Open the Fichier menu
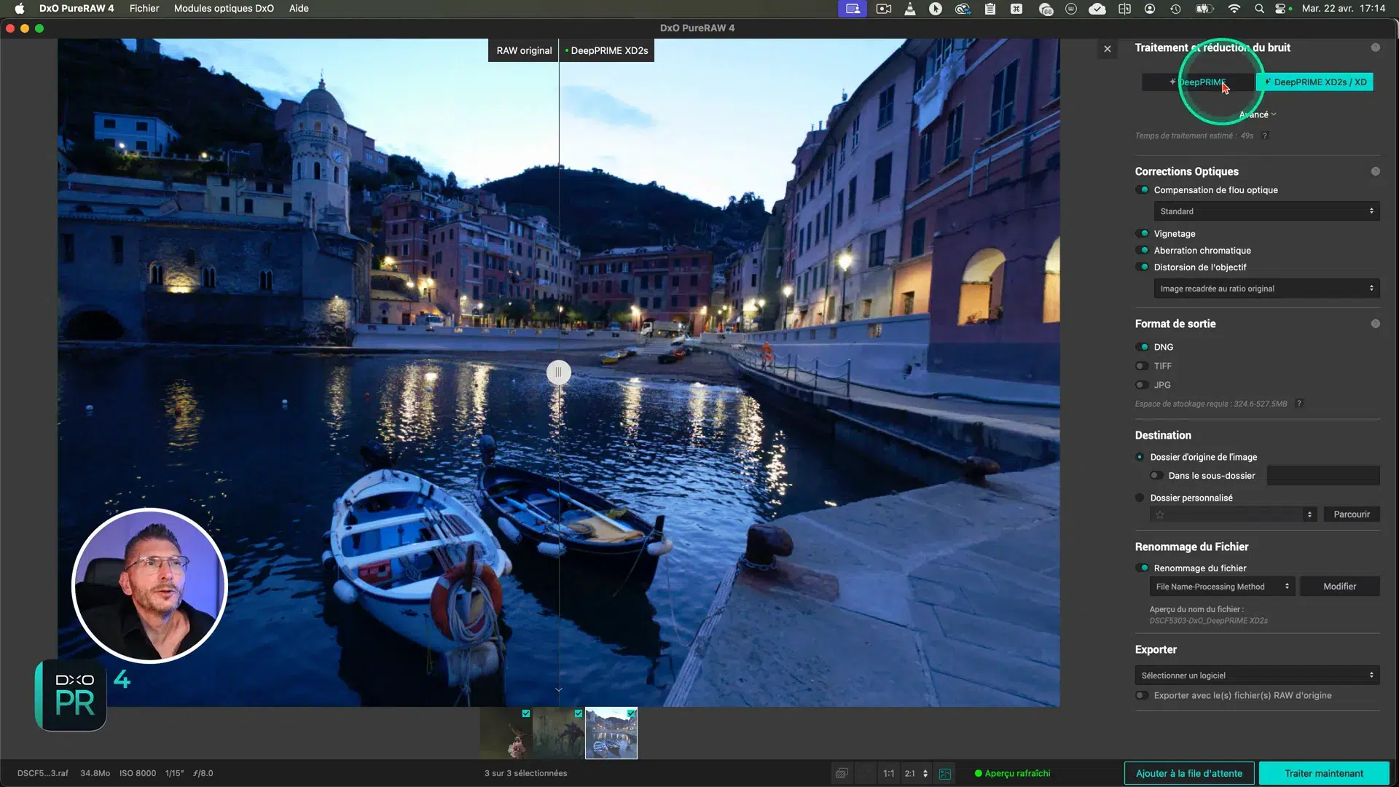 pyautogui.click(x=144, y=9)
